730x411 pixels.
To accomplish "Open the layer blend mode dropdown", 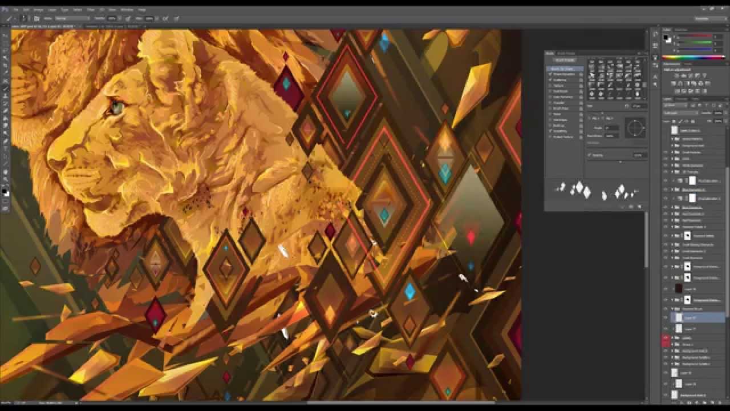I will [680, 113].
